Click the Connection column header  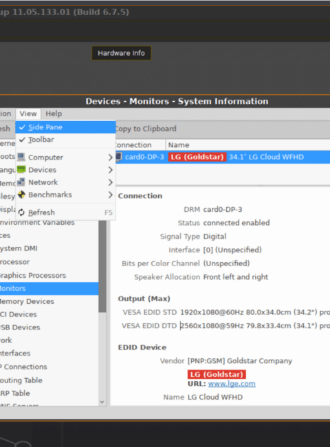[x=140, y=145]
